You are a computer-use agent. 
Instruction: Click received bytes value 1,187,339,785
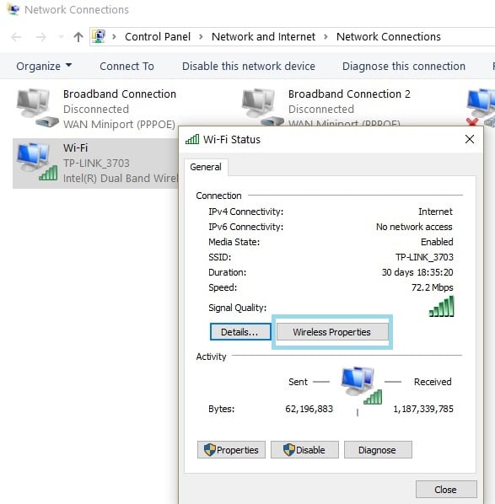pos(423,409)
